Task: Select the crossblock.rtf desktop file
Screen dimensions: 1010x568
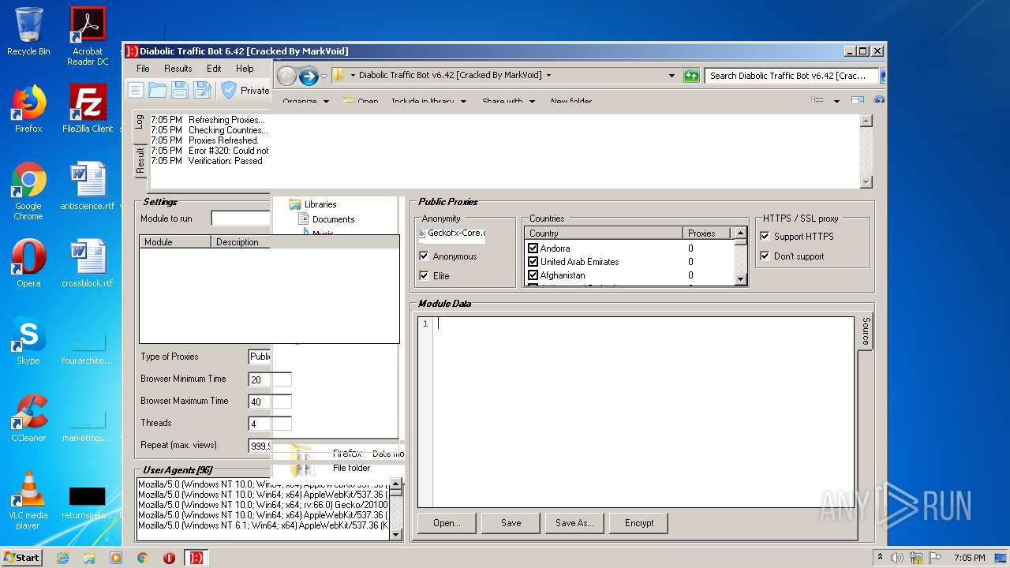Action: click(88, 263)
